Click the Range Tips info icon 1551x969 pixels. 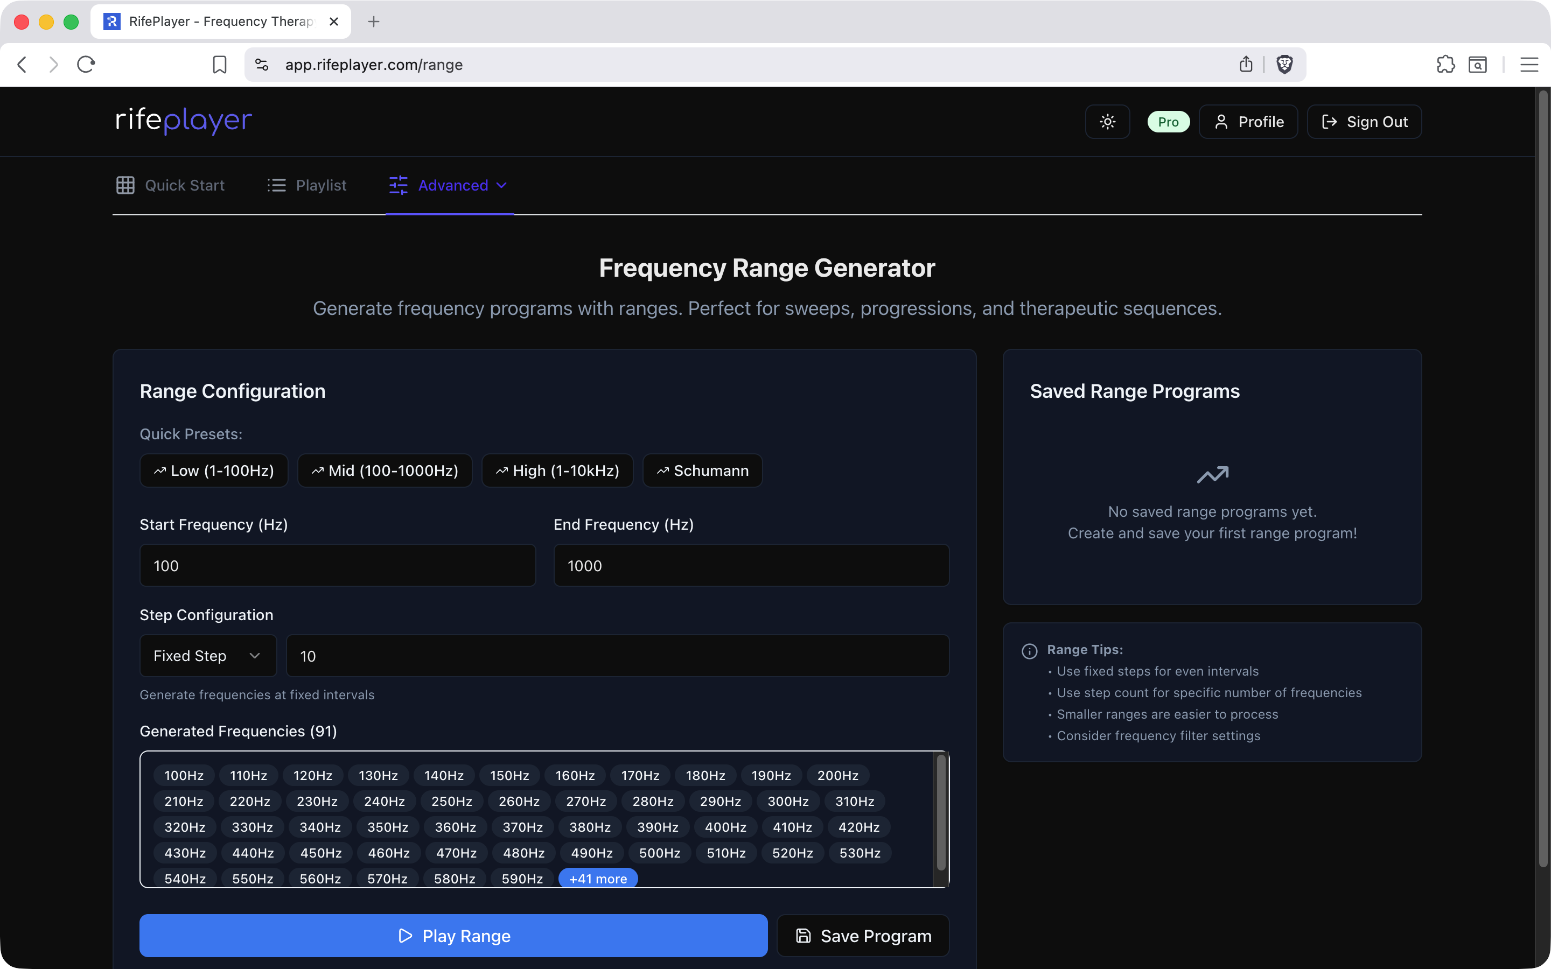point(1029,651)
